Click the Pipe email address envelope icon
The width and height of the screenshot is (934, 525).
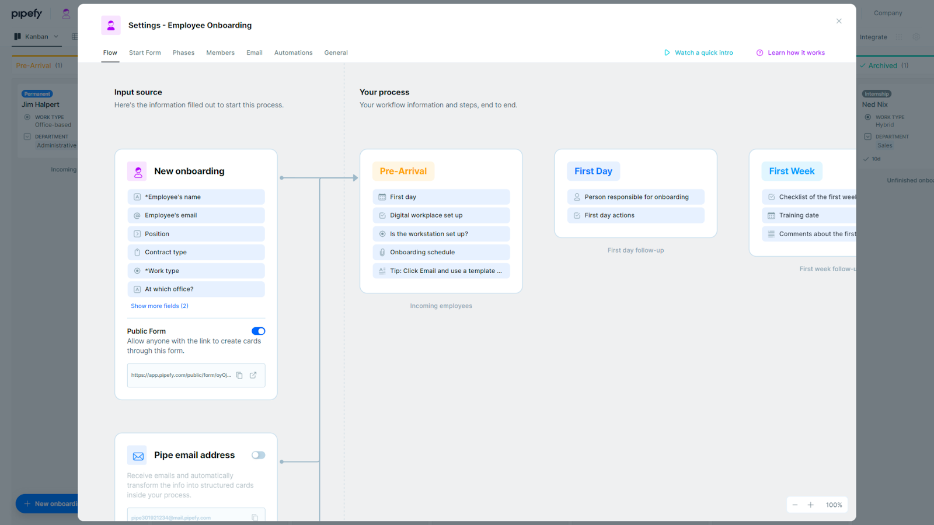138,456
